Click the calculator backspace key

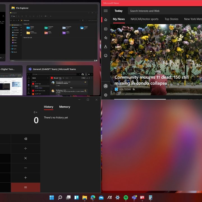click(x=26, y=139)
